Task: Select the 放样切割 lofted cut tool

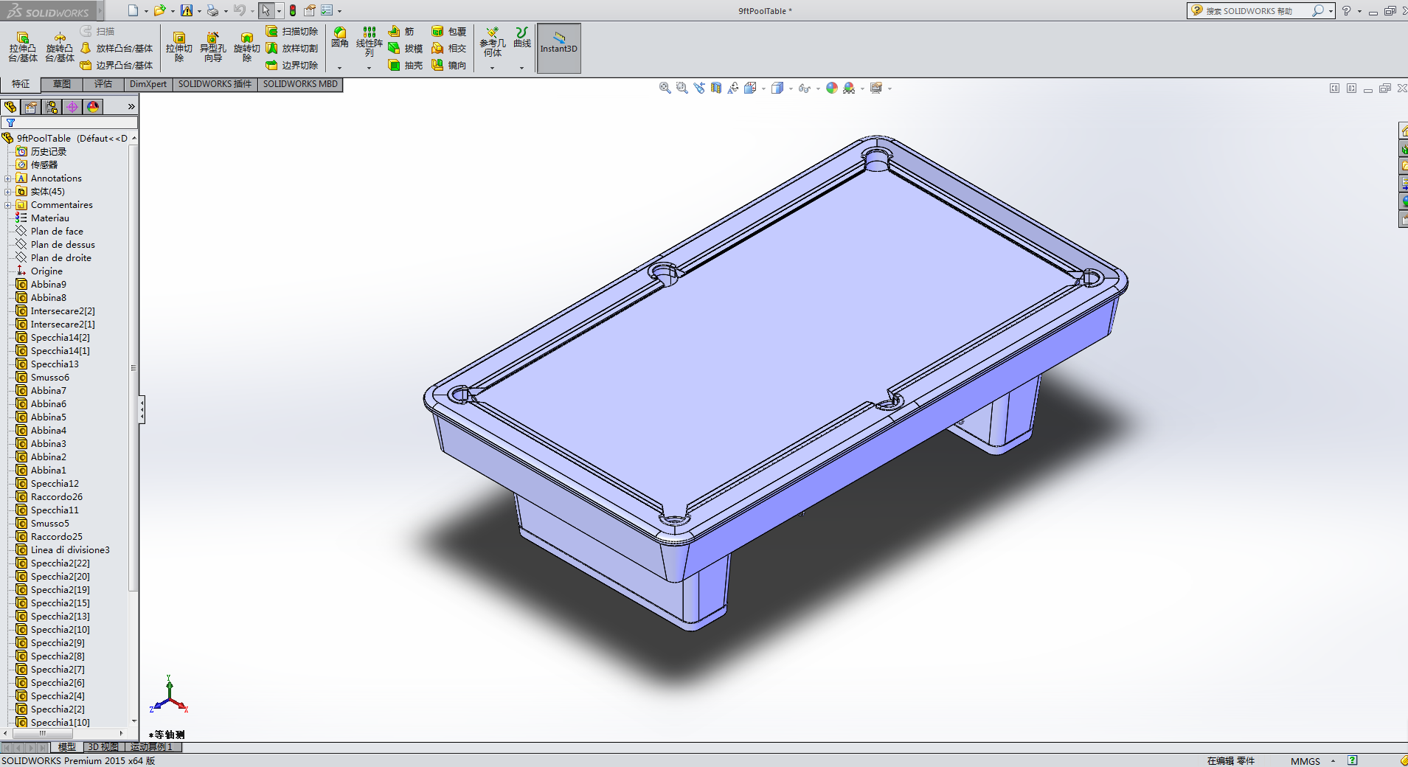Action: click(x=292, y=49)
